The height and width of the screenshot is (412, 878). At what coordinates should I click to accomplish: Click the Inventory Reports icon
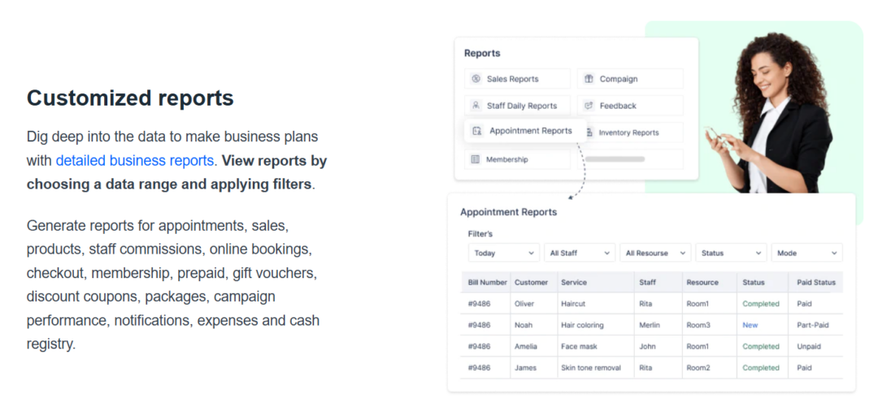tap(589, 132)
